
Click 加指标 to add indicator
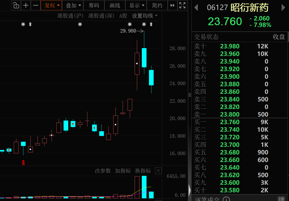[x=123, y=171]
